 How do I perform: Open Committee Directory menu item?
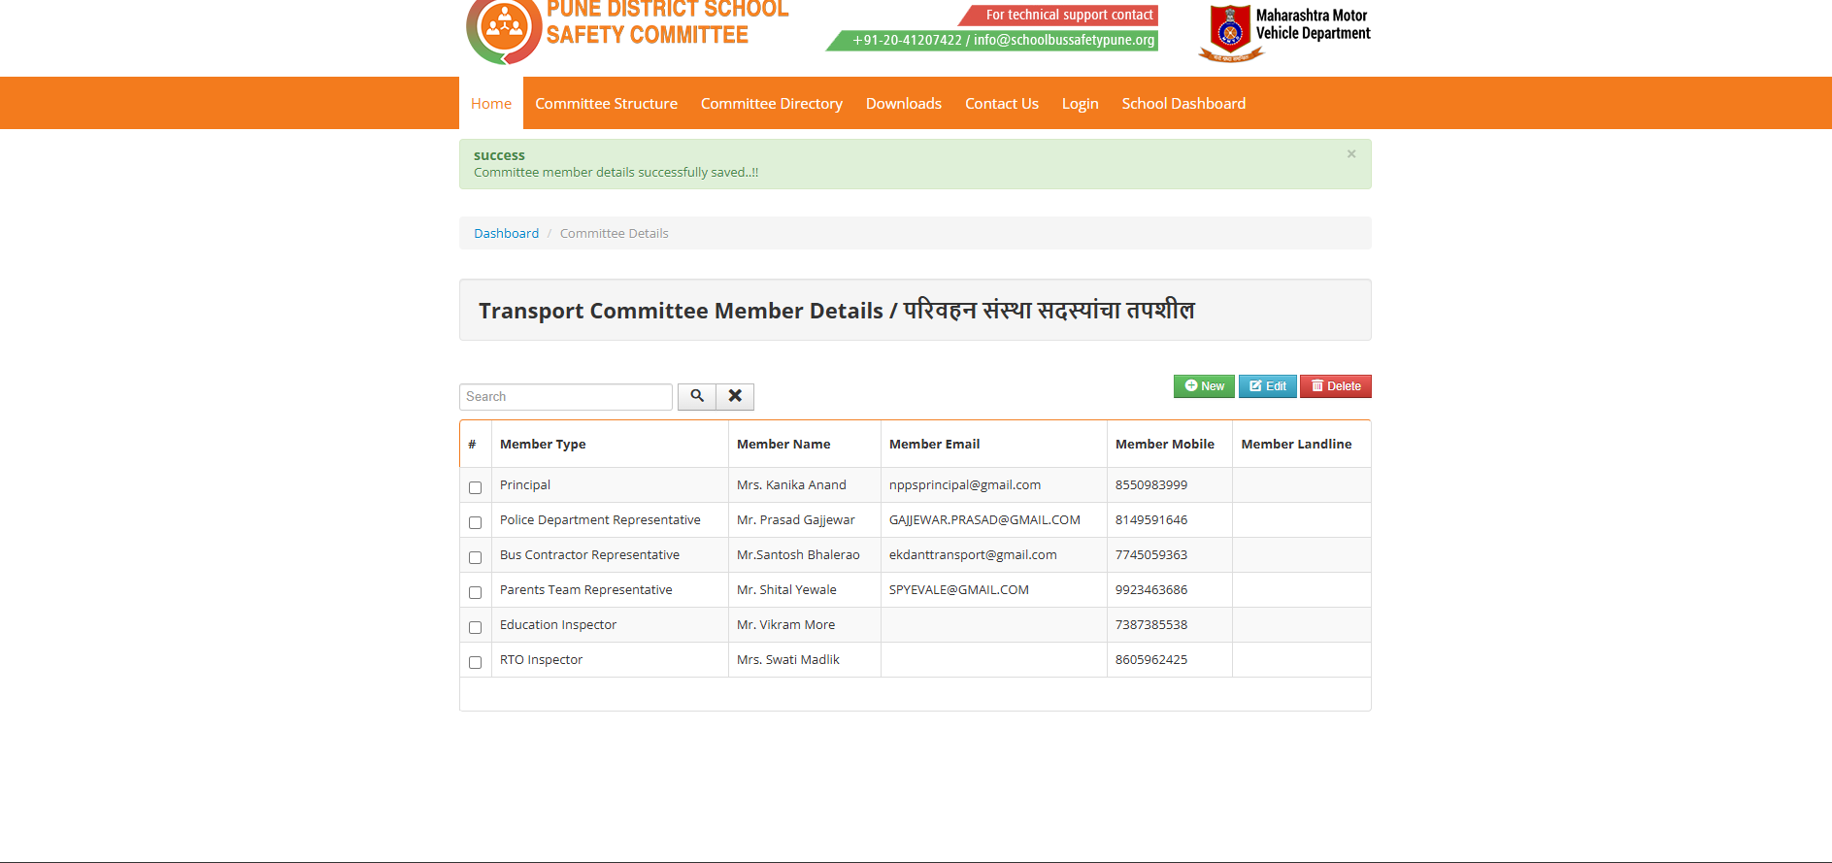pyautogui.click(x=772, y=103)
